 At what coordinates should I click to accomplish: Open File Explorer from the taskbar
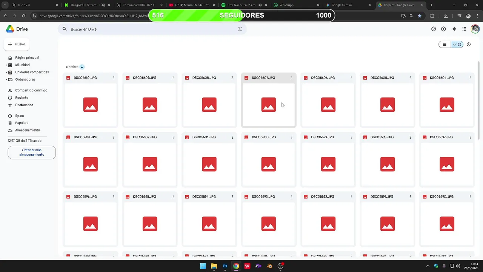coord(214,266)
